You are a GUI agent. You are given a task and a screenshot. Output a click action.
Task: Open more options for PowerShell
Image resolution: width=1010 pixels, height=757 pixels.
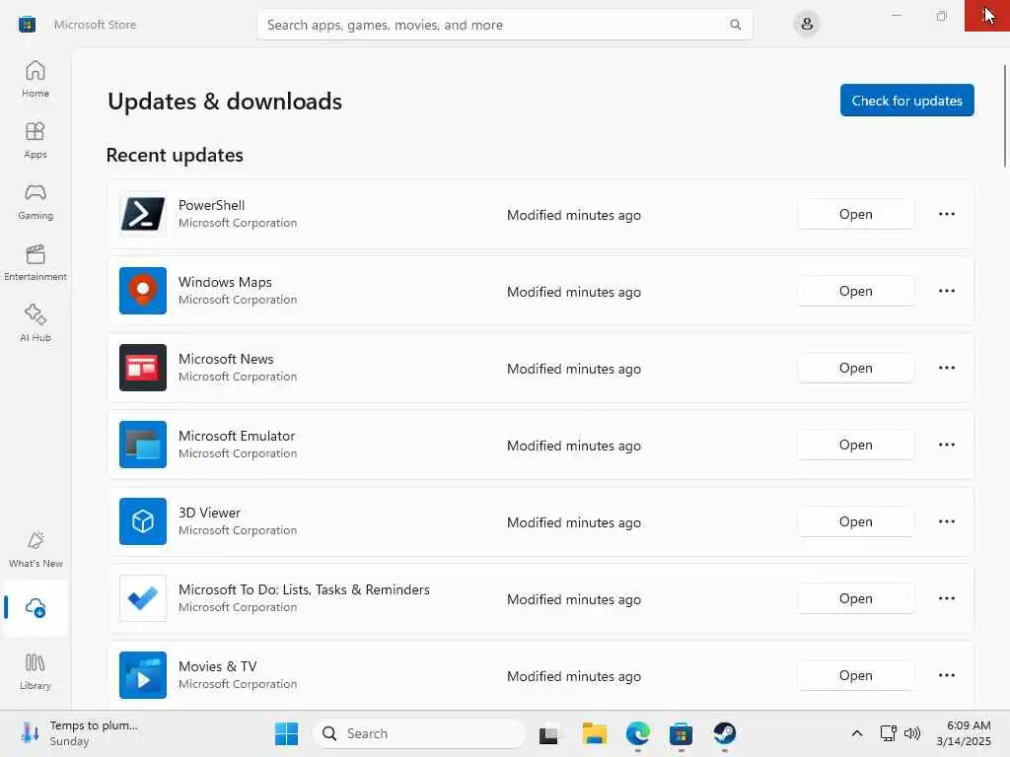947,214
